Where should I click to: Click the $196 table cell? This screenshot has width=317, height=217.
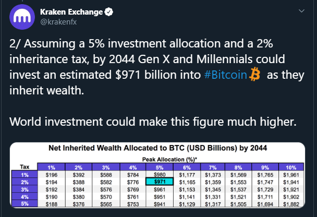52,173
